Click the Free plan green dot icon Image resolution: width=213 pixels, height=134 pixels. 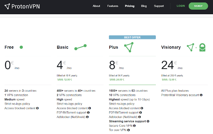point(21,47)
